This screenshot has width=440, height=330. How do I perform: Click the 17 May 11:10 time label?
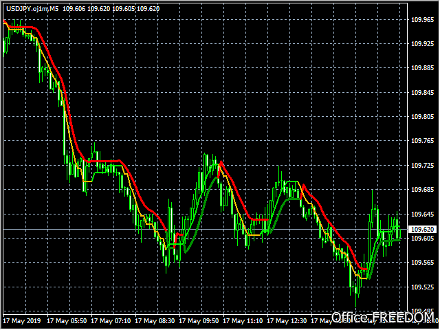tap(243, 321)
